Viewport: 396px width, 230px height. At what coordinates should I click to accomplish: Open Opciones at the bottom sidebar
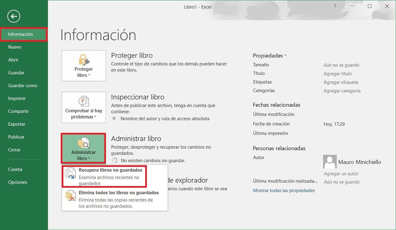point(17,182)
